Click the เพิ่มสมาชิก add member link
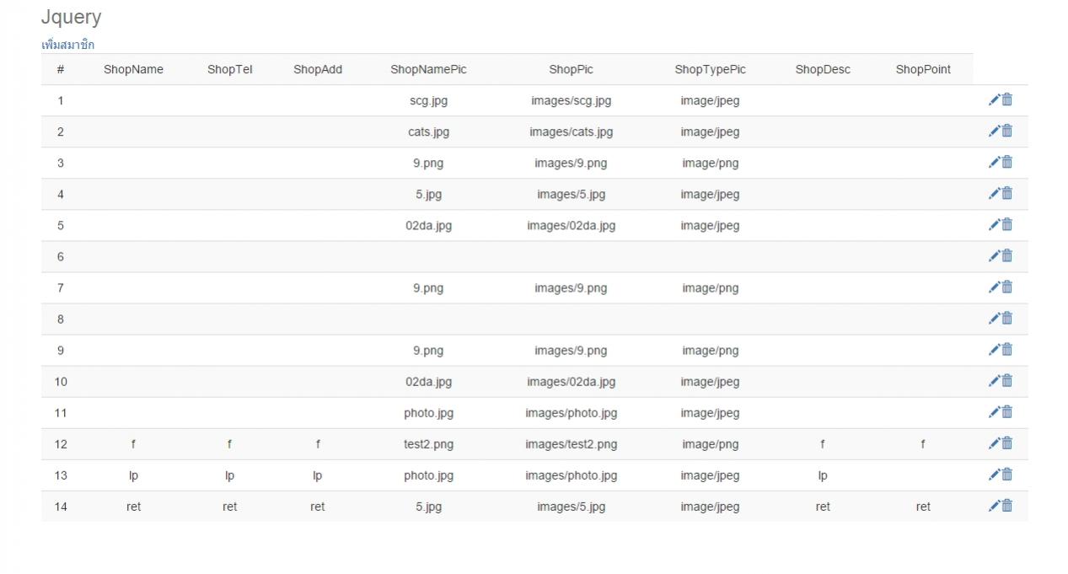Image resolution: width=1068 pixels, height=574 pixels. 67,45
